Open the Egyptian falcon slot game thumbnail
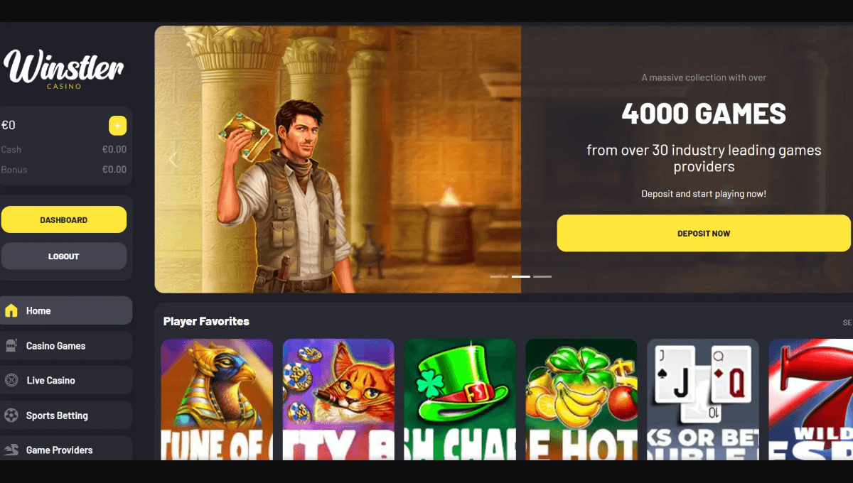This screenshot has width=853, height=483. tap(217, 399)
